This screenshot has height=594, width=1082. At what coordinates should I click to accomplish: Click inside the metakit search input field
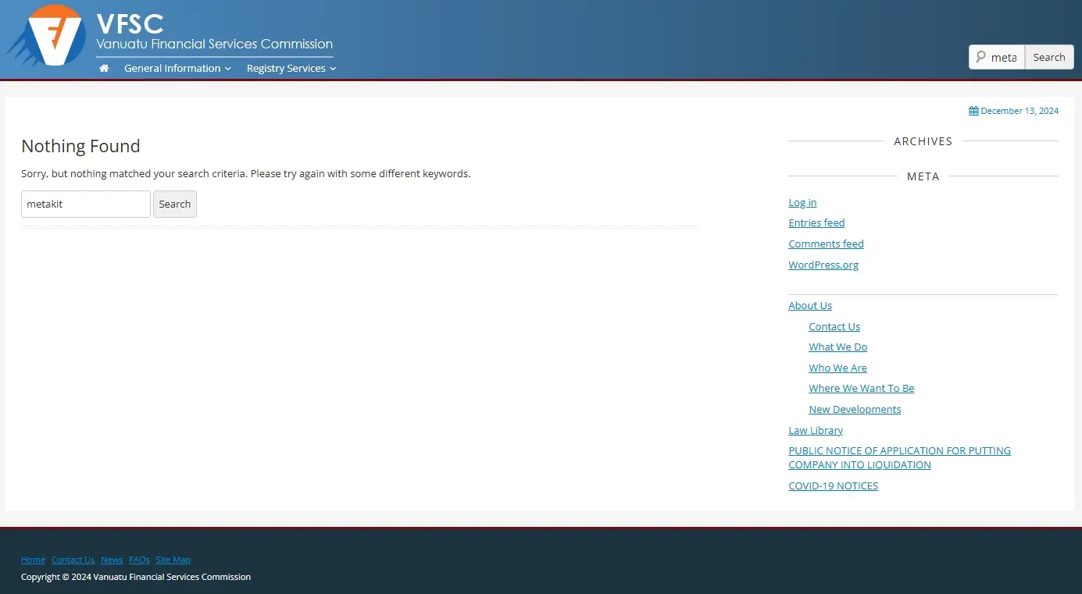(x=85, y=204)
